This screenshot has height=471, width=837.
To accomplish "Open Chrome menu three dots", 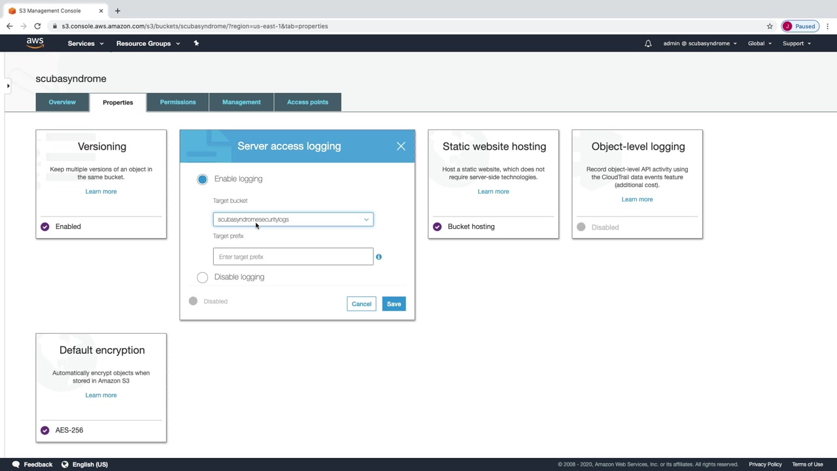I will [x=827, y=26].
